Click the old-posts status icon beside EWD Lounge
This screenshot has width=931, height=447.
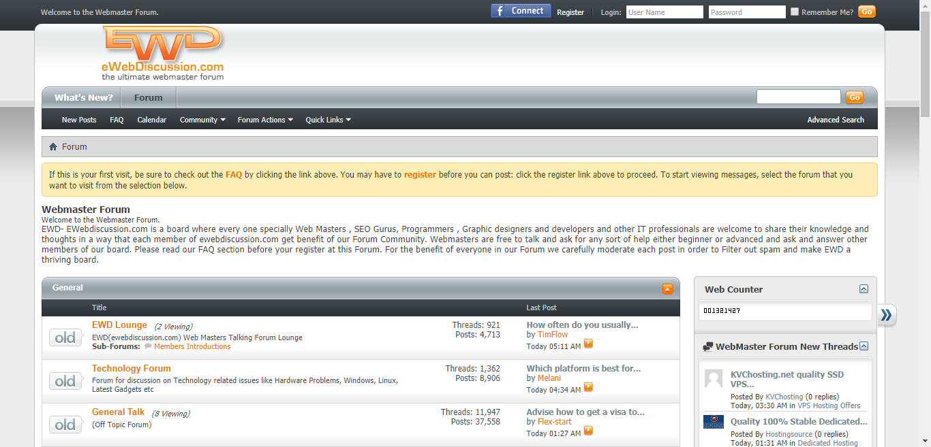click(x=65, y=337)
